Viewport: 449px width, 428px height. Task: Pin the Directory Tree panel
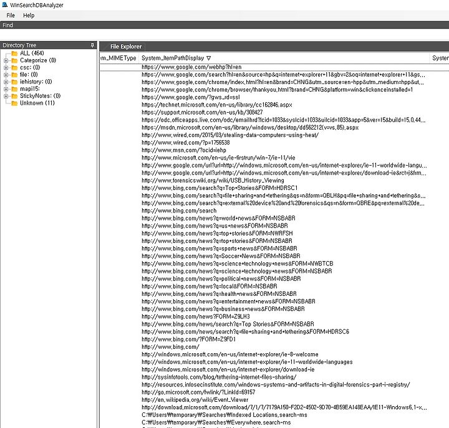(x=92, y=45)
